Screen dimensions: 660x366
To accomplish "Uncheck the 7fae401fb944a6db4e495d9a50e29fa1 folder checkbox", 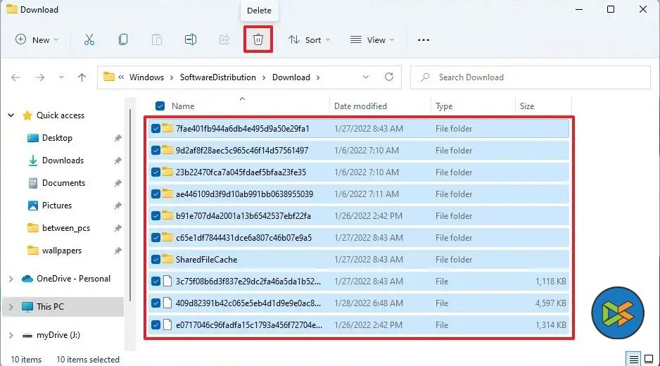I will click(156, 129).
